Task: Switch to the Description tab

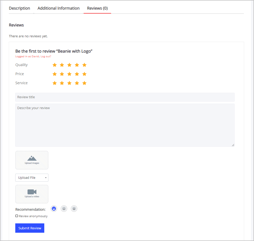Action: 19,8
